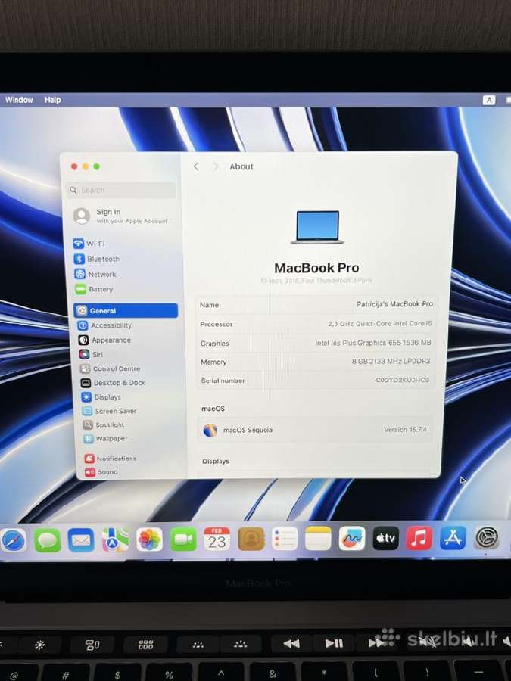Open Photos from the Dock
The width and height of the screenshot is (511, 681).
pos(149,540)
